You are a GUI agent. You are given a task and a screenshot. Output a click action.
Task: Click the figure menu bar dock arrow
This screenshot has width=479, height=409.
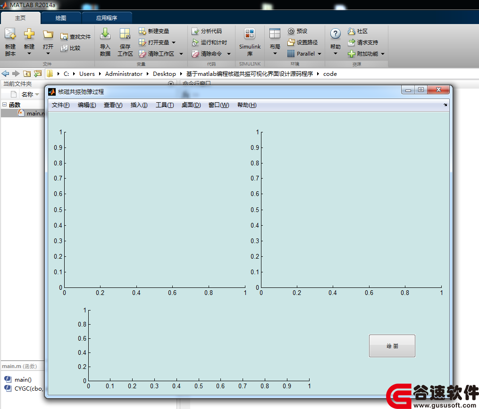[445, 105]
